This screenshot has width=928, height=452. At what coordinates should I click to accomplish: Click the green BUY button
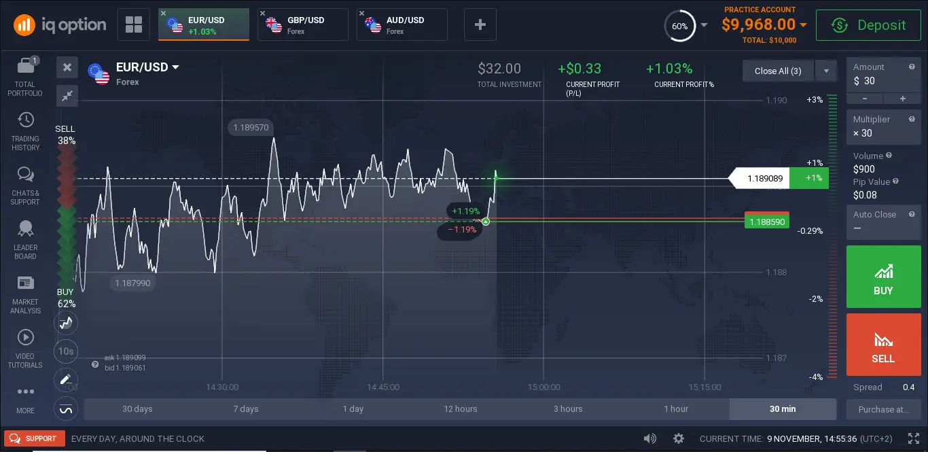[x=883, y=277]
